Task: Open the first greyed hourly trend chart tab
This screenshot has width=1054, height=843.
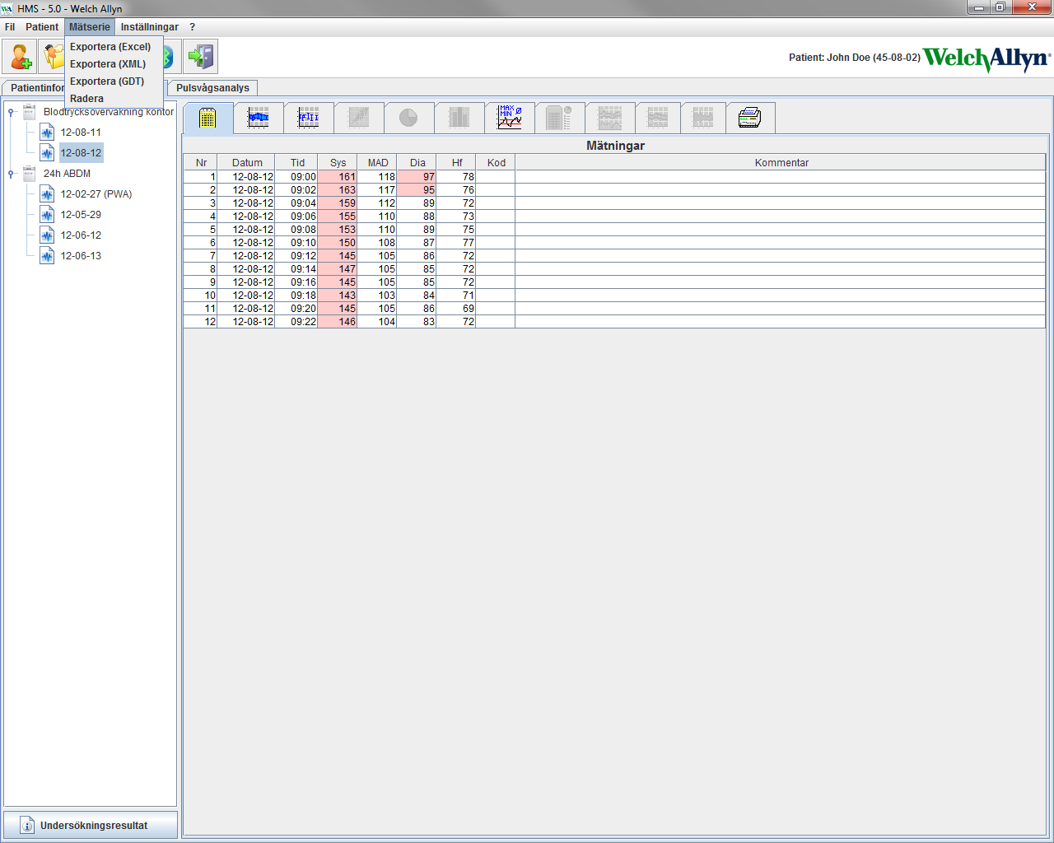Action: [x=610, y=118]
